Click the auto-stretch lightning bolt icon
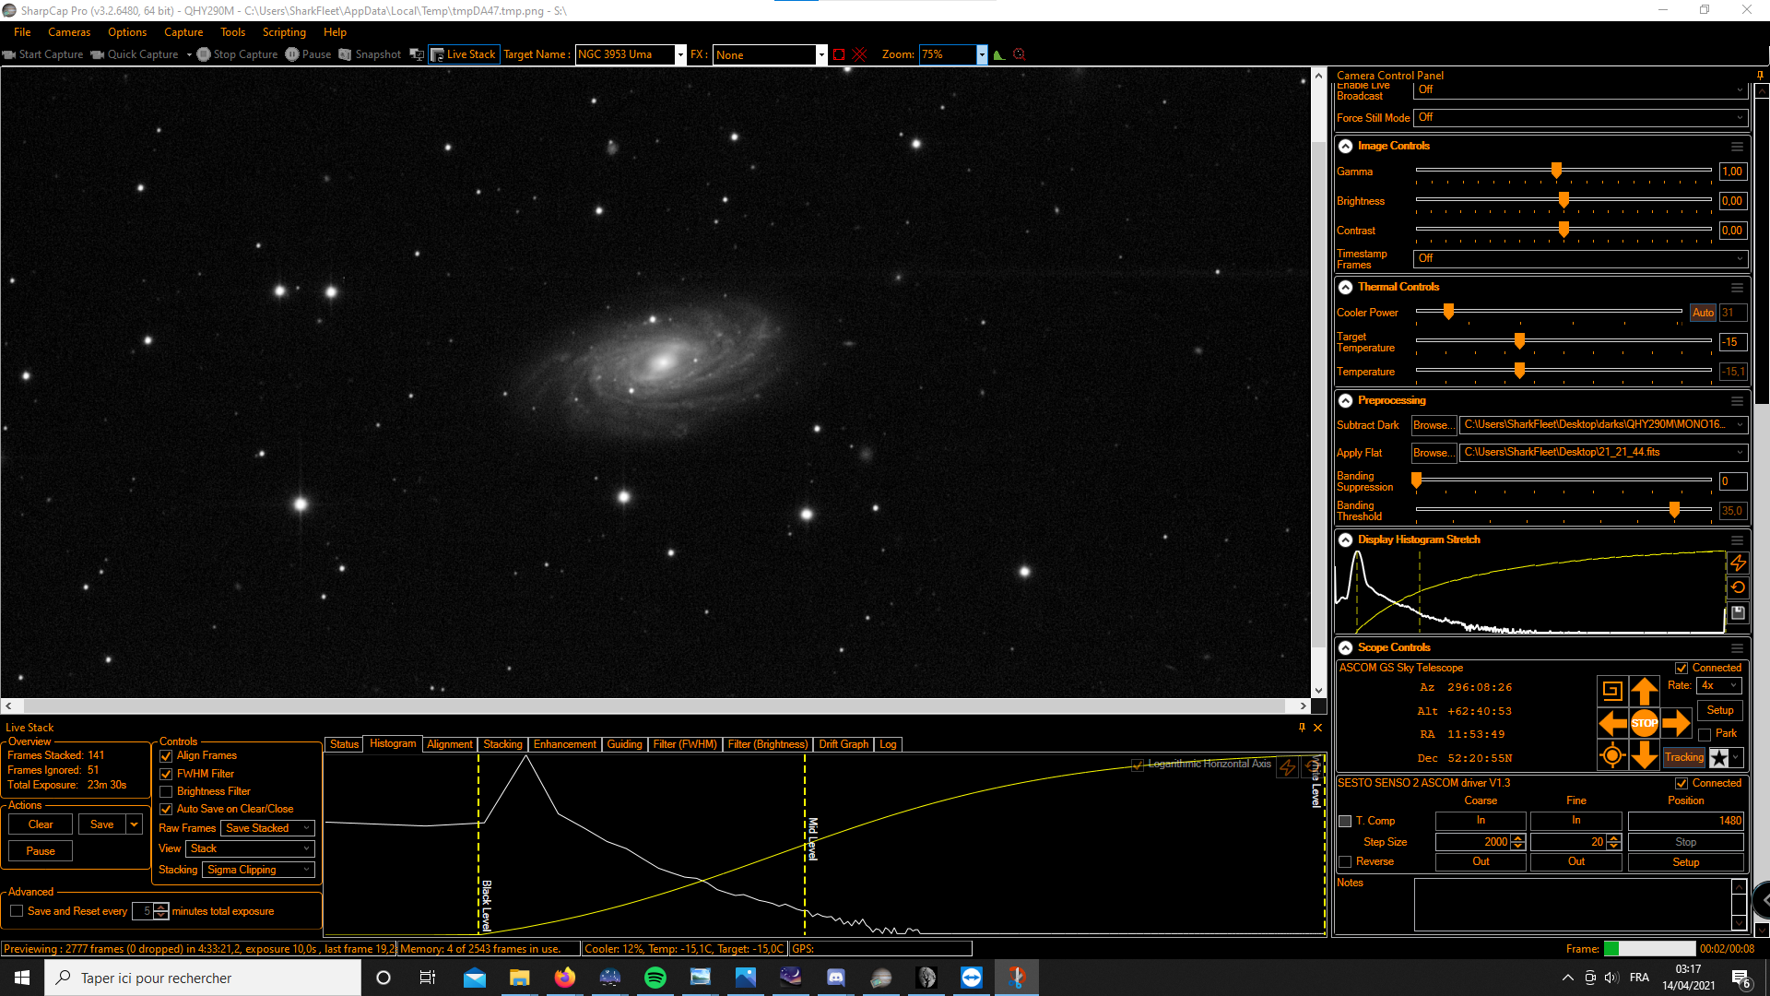Screen dimensions: 1770x996 (1738, 563)
